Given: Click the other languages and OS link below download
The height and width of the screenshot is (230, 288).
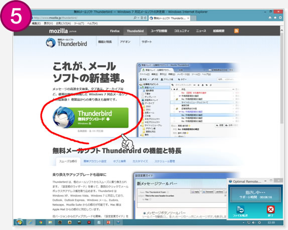Looking at the screenshot, I should pyautogui.click(x=90, y=131).
